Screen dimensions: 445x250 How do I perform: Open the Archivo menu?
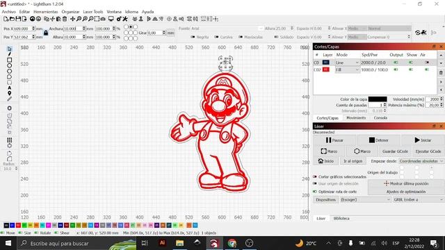[9, 12]
